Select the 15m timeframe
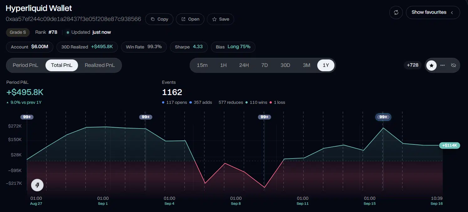The image size is (468, 212). point(202,65)
